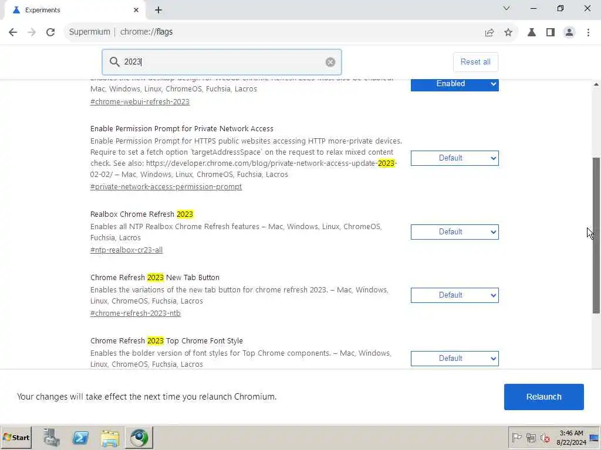Toggle the side panel icon

coord(551,33)
